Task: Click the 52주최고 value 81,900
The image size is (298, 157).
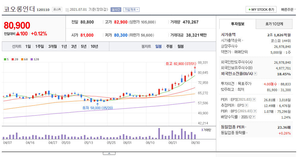Action: (272, 90)
